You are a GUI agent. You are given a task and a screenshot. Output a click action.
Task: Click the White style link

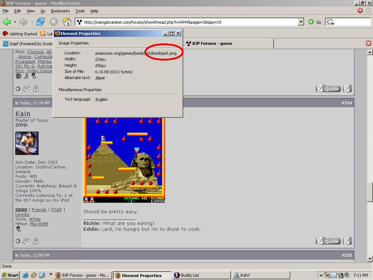pyautogui.click(x=35, y=219)
